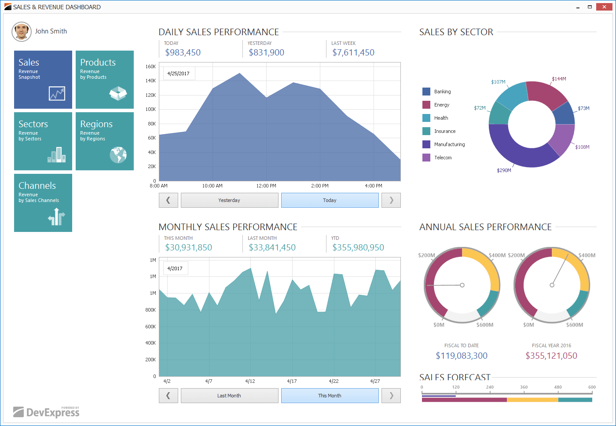The width and height of the screenshot is (616, 426).
Task: Switch the monthly chart to This Month
Action: click(x=330, y=395)
